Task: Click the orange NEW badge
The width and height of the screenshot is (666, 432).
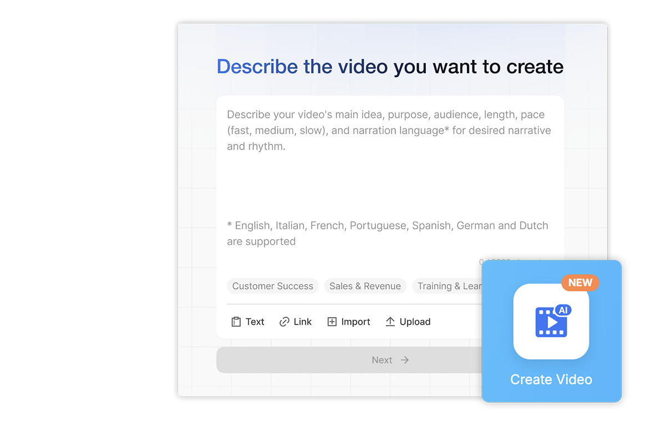Action: (x=580, y=282)
